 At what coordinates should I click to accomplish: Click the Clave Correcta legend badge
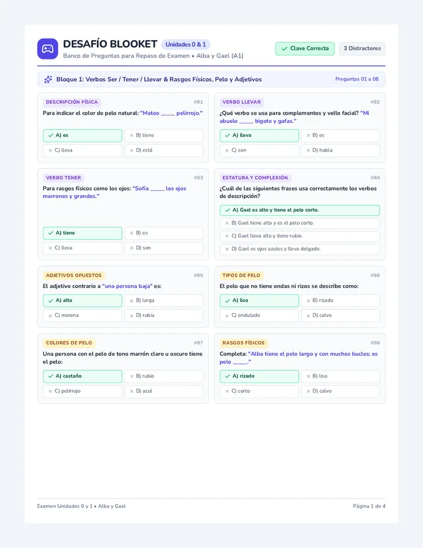click(305, 49)
